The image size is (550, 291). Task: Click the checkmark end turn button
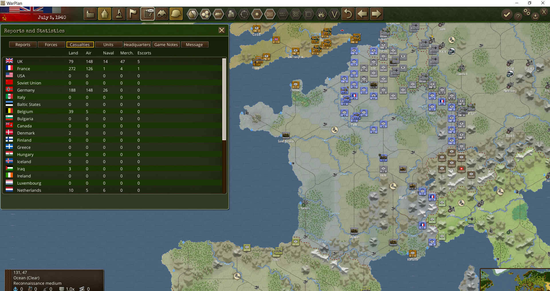point(507,14)
